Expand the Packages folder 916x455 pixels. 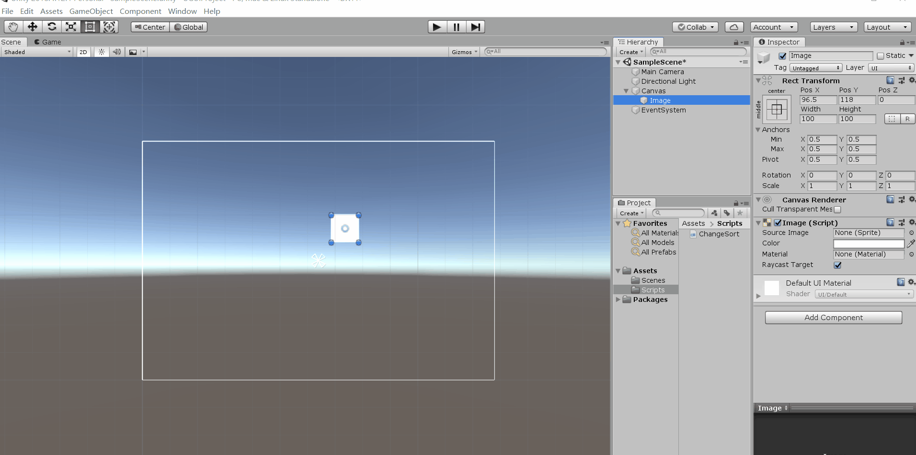[x=618, y=300]
